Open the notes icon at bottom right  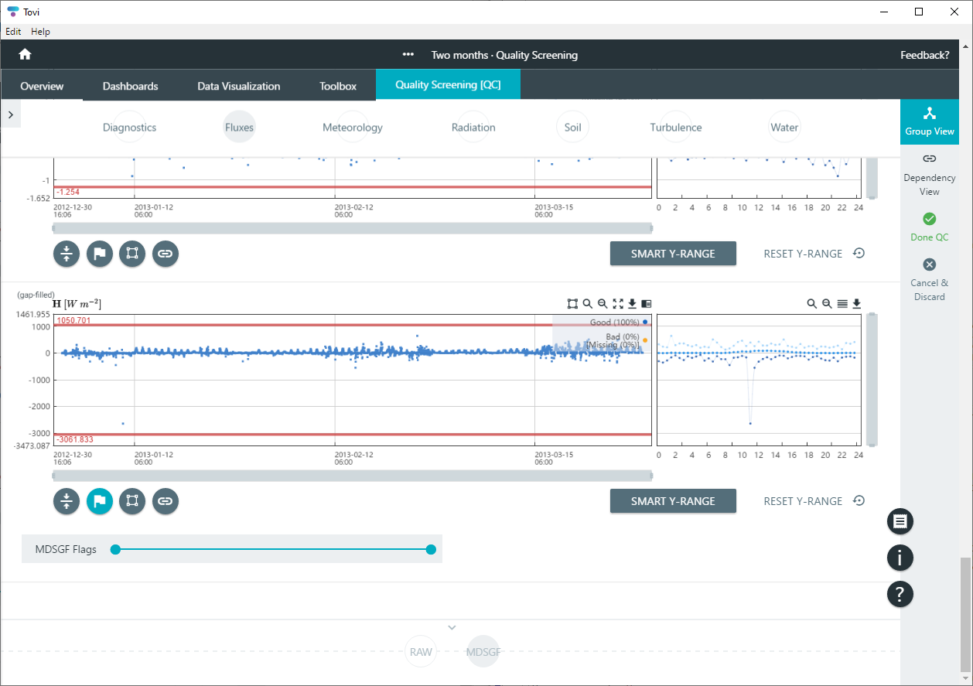(900, 521)
